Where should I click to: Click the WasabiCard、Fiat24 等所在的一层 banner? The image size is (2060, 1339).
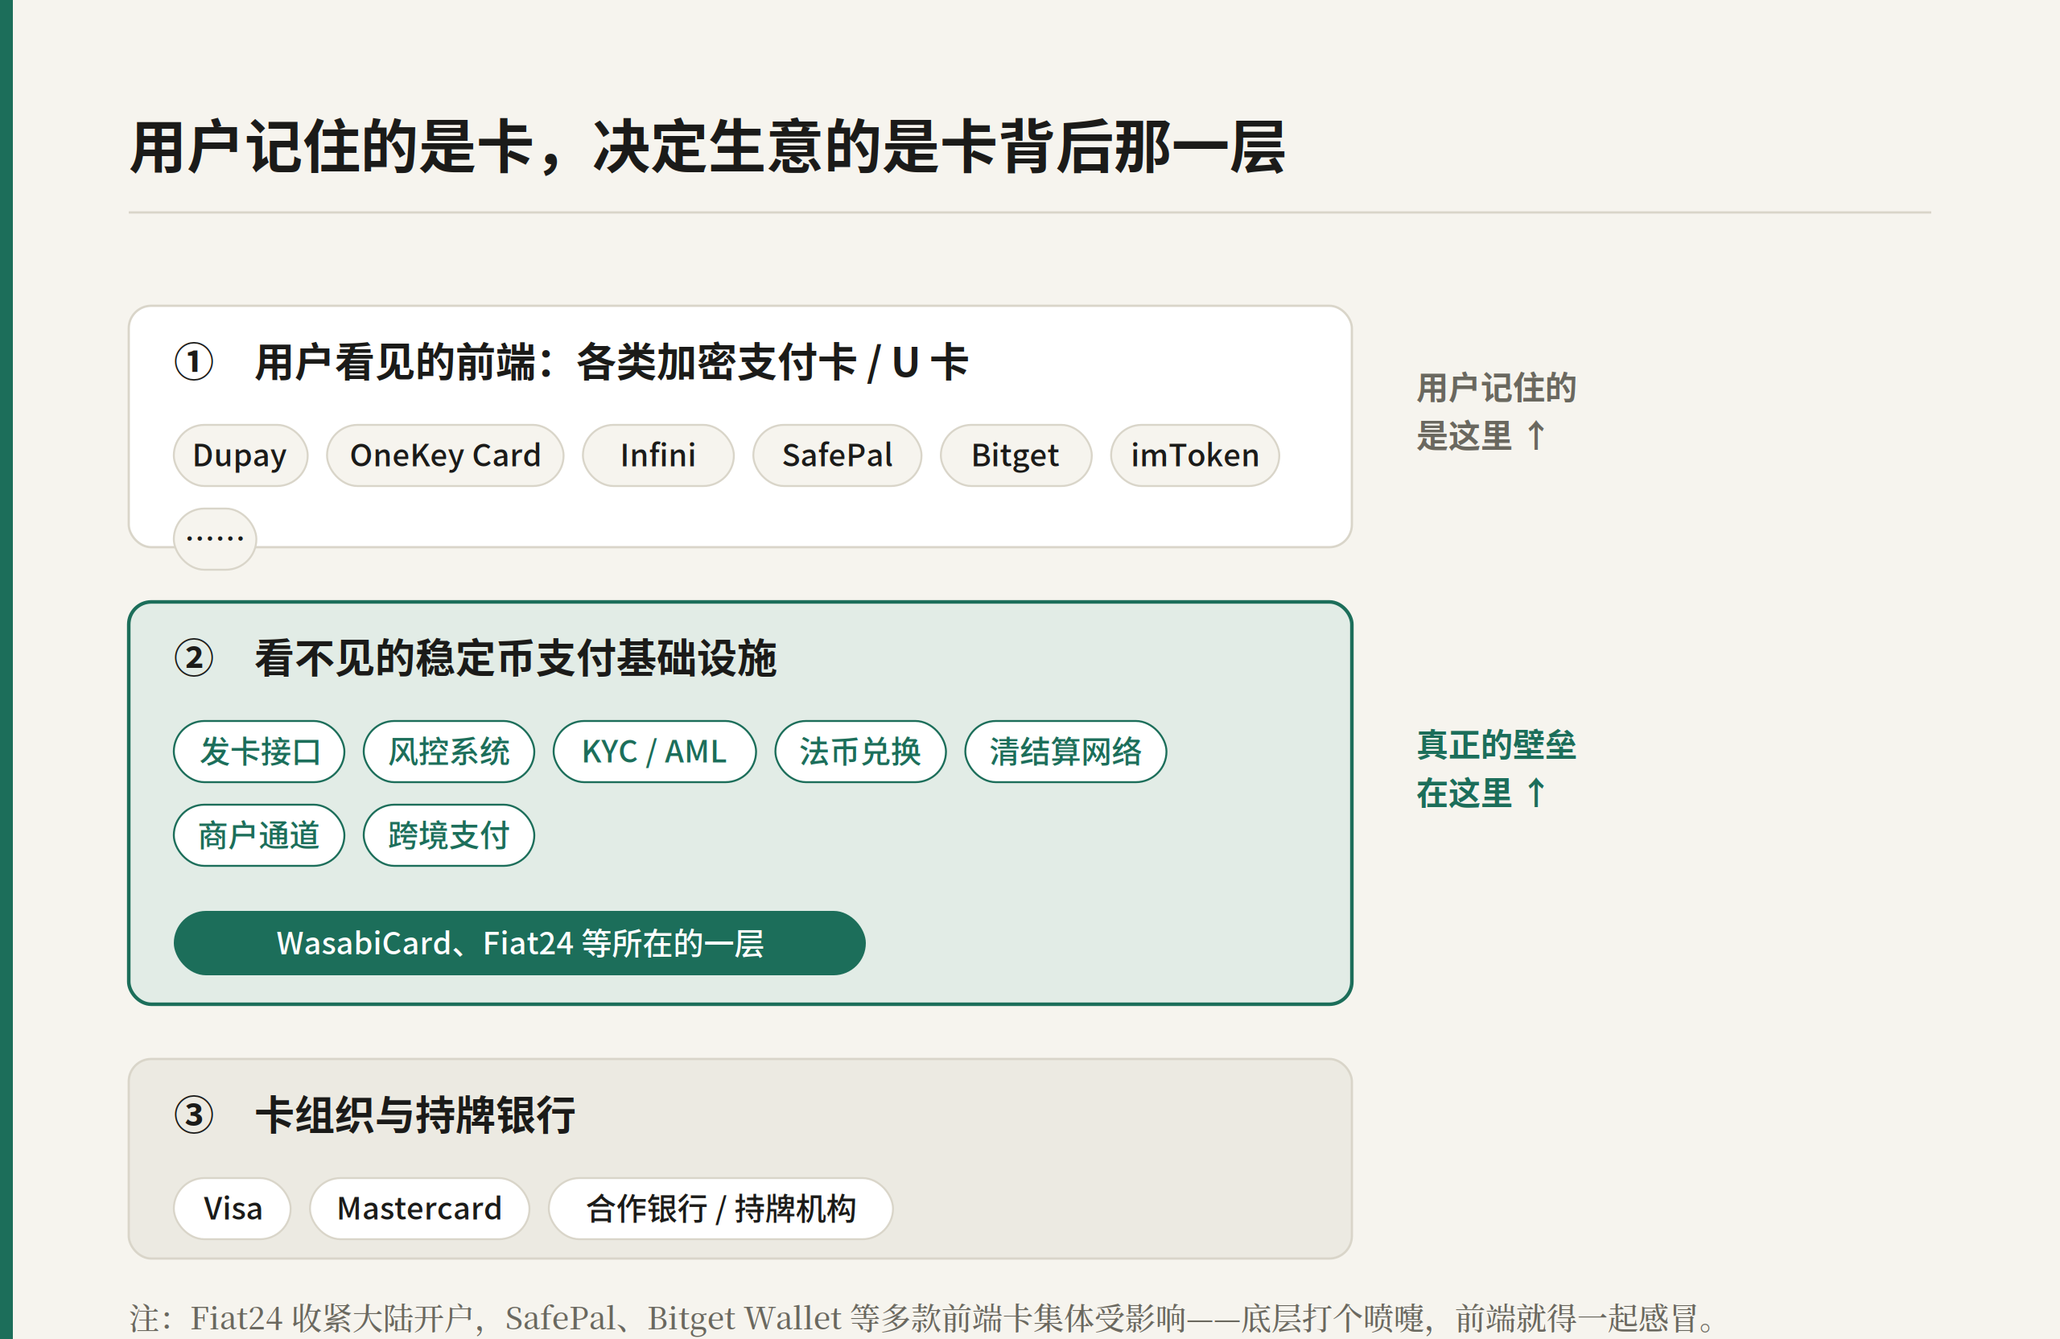tap(519, 943)
